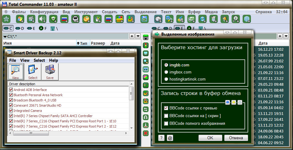
Task: Open the camera screenshot toolbar icon
Action: click(x=158, y=19)
